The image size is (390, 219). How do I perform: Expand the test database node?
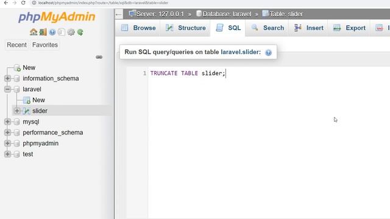(7, 154)
